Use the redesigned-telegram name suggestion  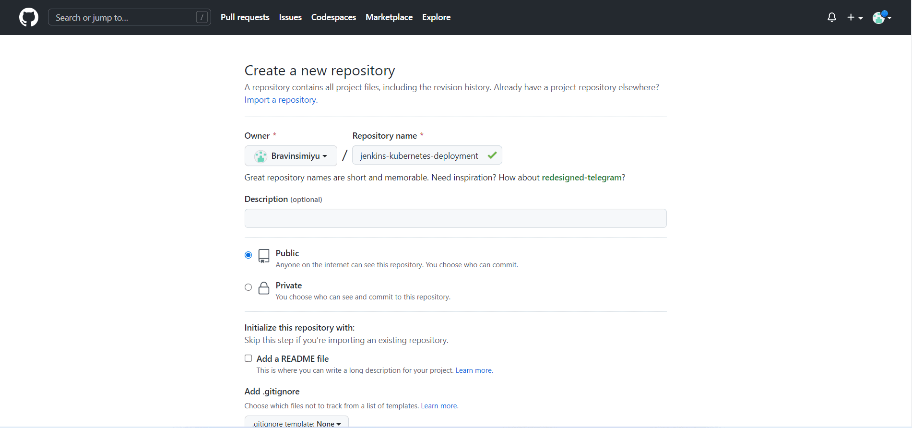pyautogui.click(x=581, y=178)
